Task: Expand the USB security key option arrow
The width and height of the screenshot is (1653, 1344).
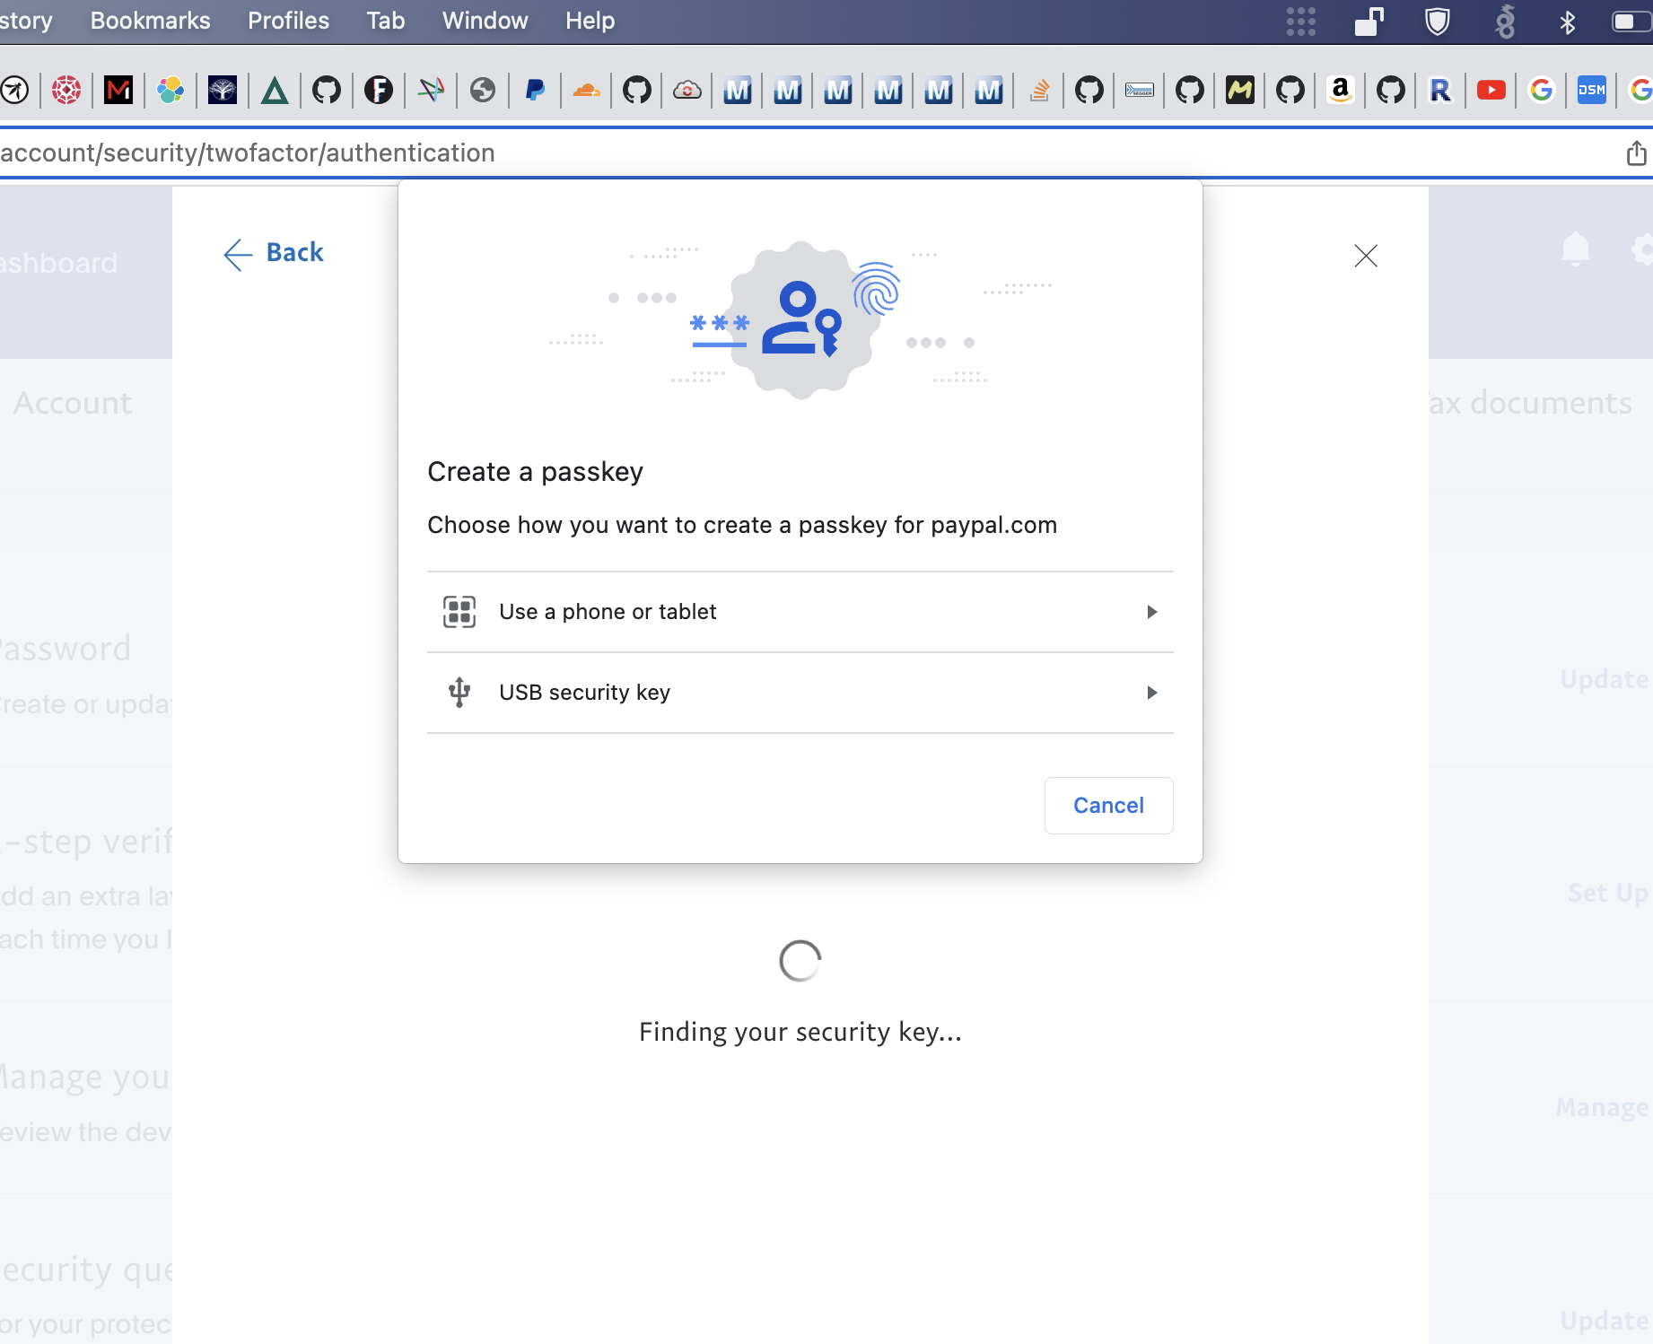Action: pyautogui.click(x=1152, y=693)
